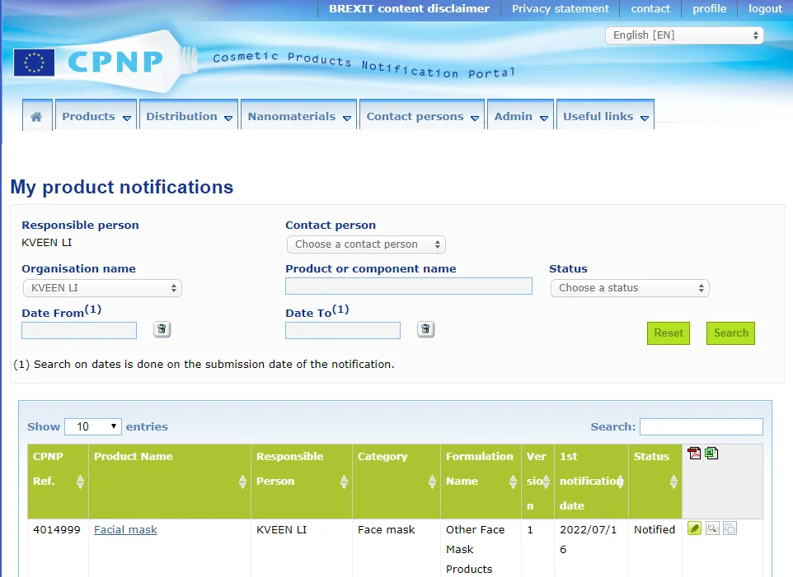Screen dimensions: 793x577
Task: Open BREXIT content disclaimer link
Action: (409, 8)
